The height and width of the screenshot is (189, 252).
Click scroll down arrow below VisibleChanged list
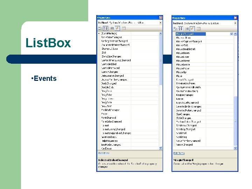click(236, 148)
